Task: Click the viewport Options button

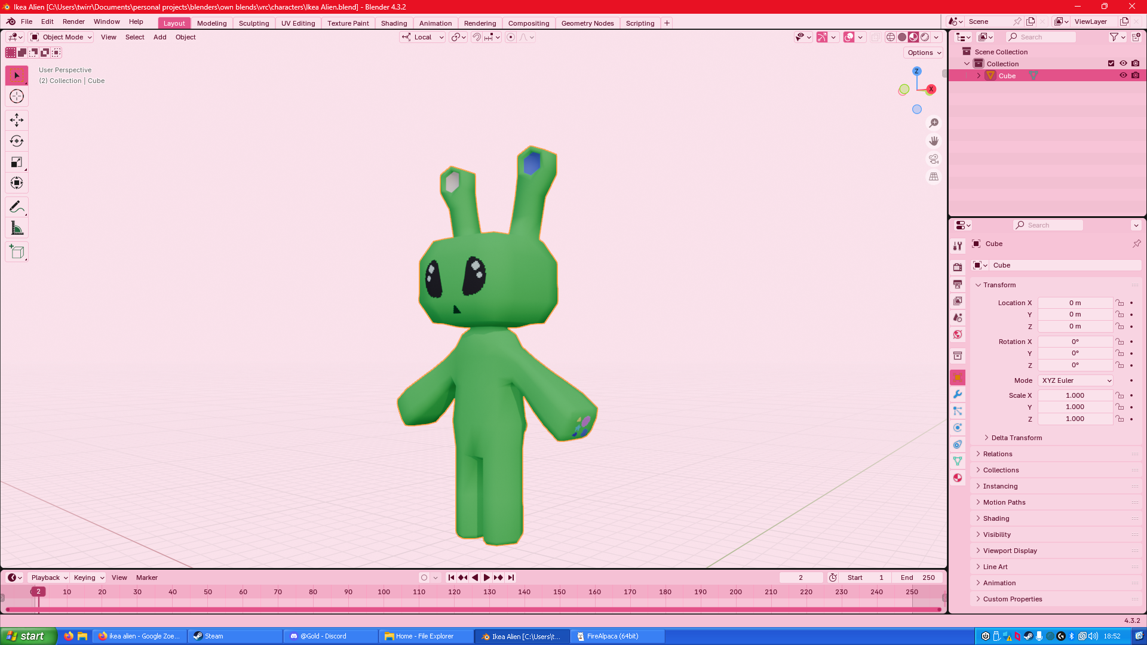Action: pyautogui.click(x=924, y=53)
